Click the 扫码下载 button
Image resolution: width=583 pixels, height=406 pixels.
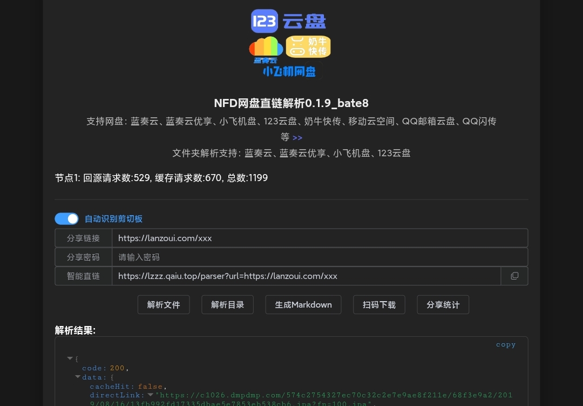point(379,305)
